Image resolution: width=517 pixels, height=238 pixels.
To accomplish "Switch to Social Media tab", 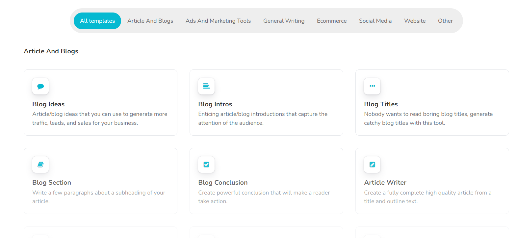I will click(x=375, y=21).
